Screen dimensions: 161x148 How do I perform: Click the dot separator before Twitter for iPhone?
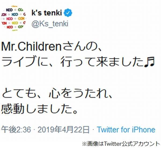click(93, 130)
